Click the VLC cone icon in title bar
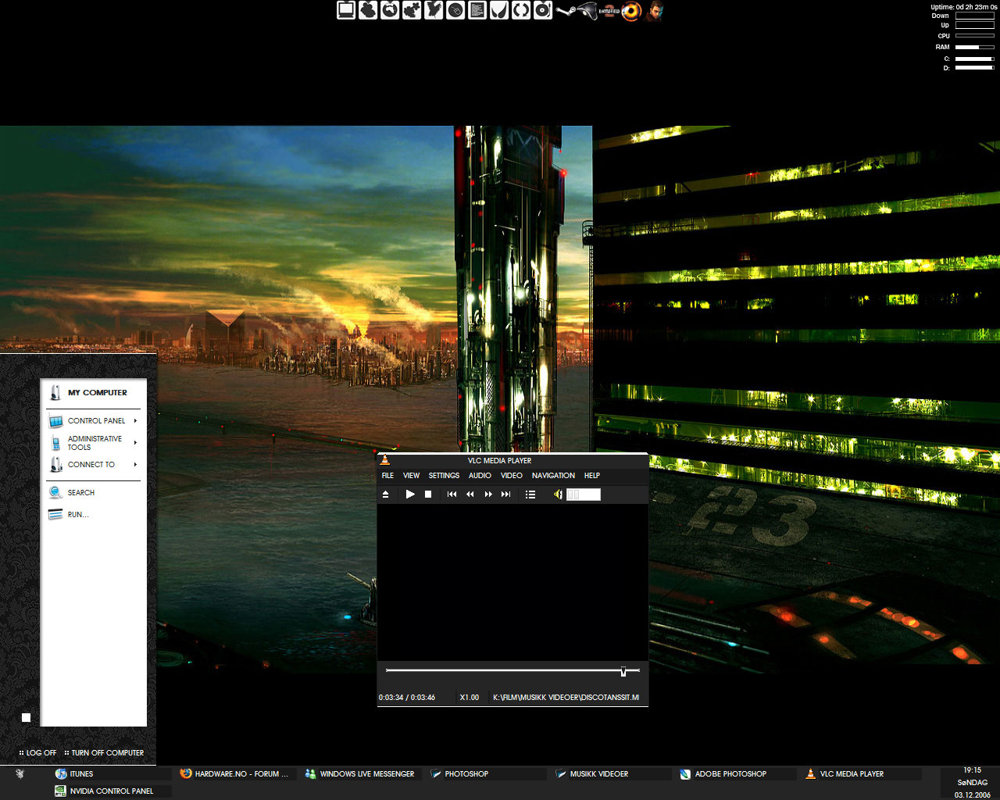The height and width of the screenshot is (800, 1000). (384, 460)
